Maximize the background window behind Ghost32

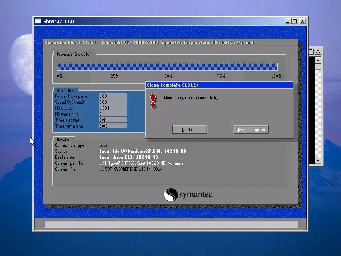tap(311, 51)
